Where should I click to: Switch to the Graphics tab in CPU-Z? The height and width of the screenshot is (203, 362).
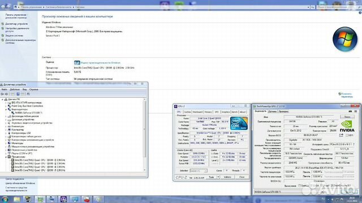click(226, 112)
